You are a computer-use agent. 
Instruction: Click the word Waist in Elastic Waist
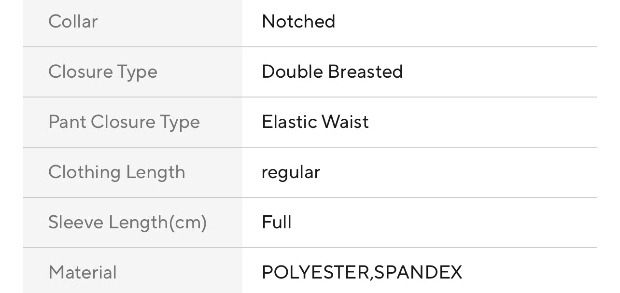click(345, 122)
